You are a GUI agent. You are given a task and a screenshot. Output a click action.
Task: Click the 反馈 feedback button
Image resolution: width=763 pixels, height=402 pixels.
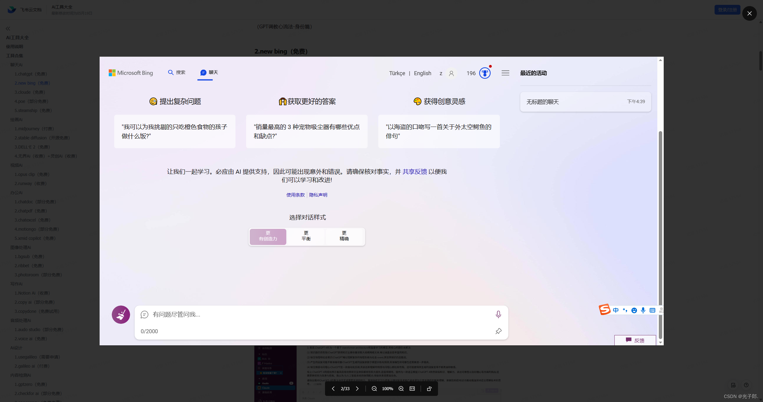[635, 340]
